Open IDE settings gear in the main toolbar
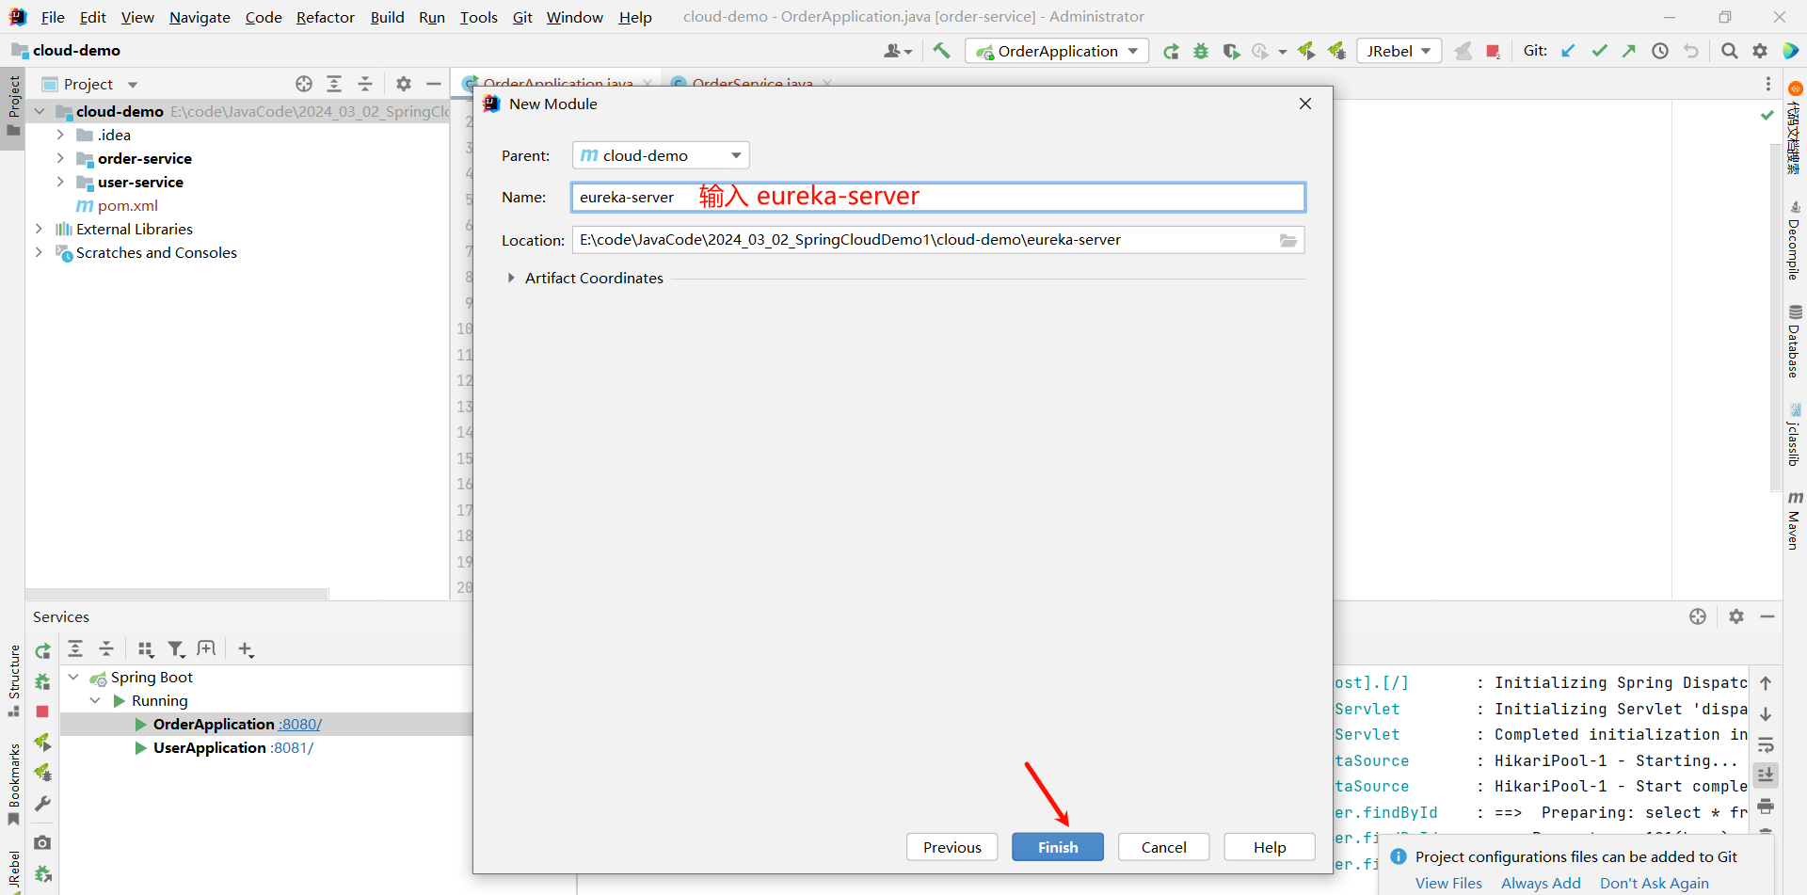The width and height of the screenshot is (1807, 895). [x=1760, y=51]
